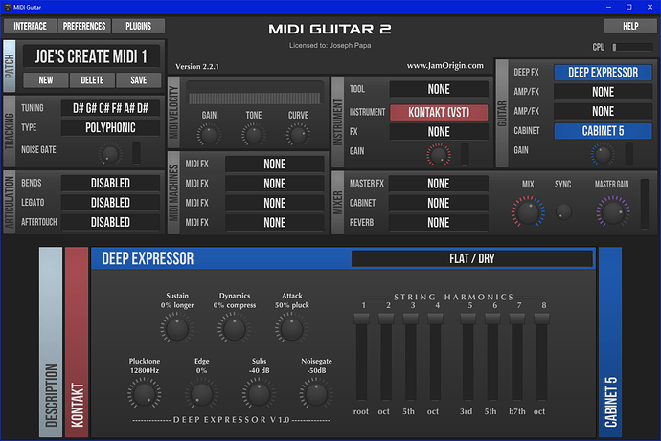This screenshot has height=441, width=661.
Task: Click the Sustain knob
Action: click(x=177, y=329)
